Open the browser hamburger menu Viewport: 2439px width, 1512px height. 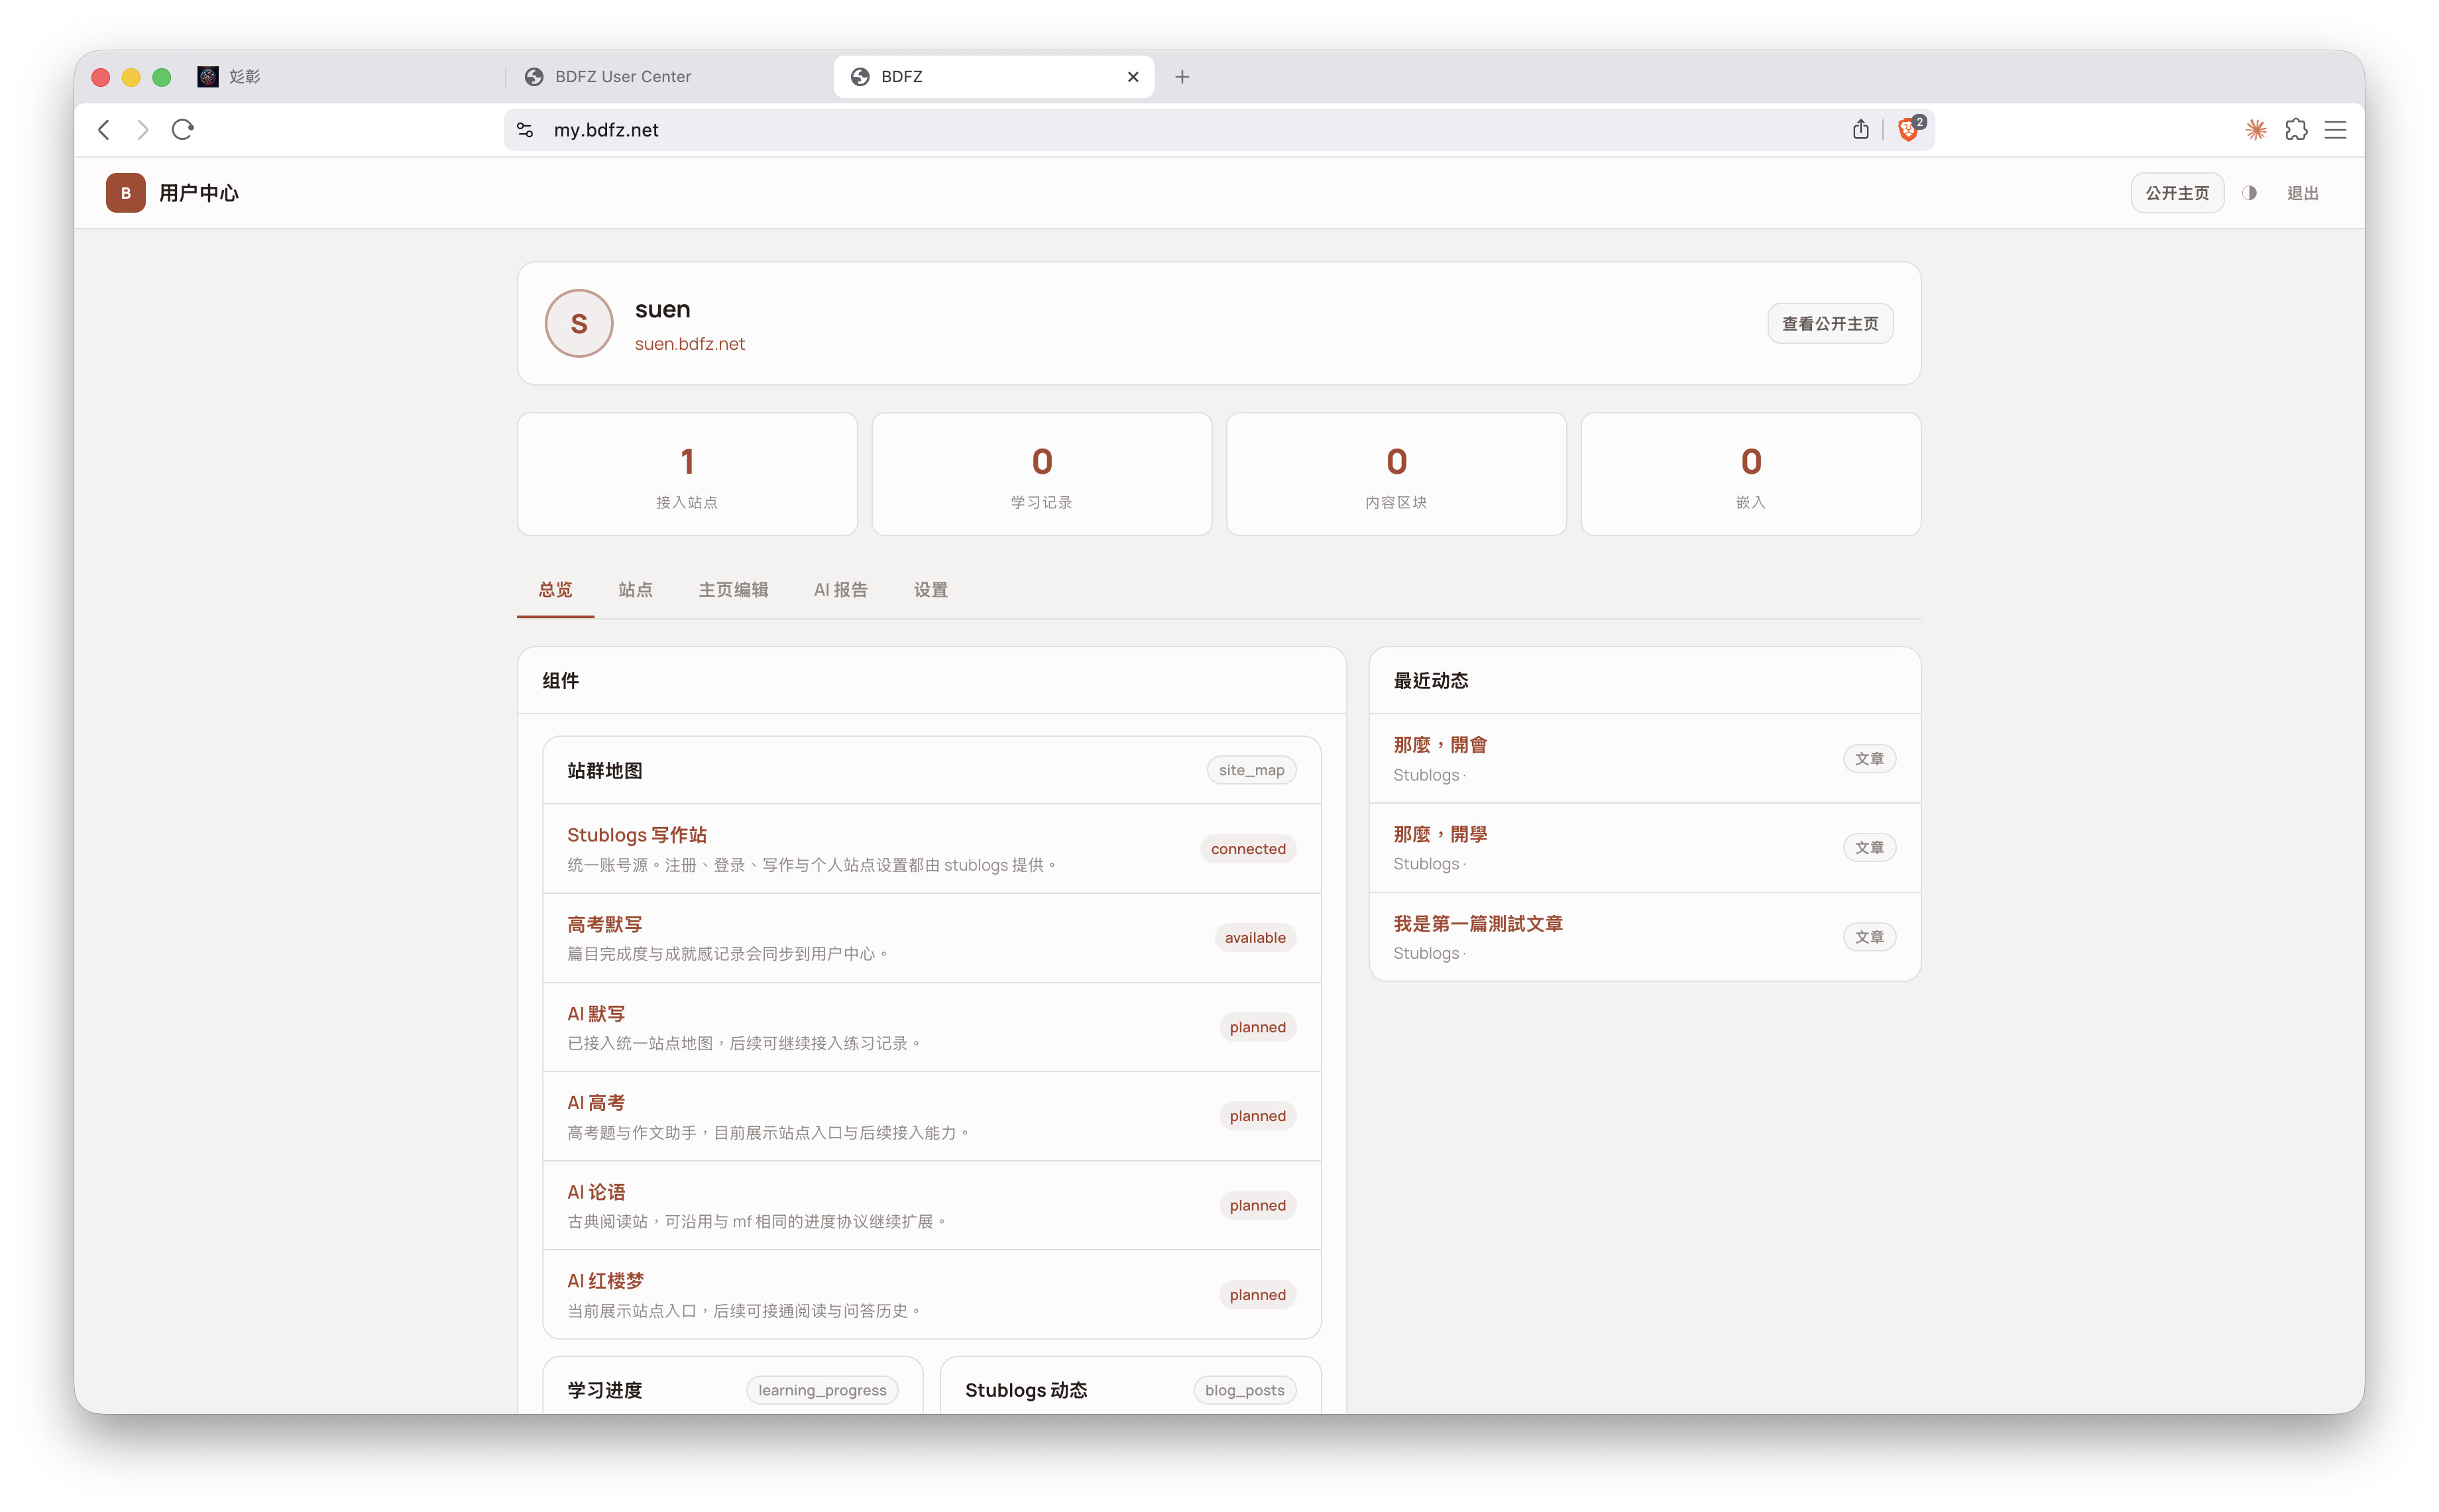(2336, 130)
